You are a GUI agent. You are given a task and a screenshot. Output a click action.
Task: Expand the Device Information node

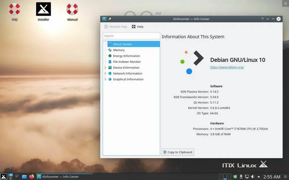(x=105, y=68)
